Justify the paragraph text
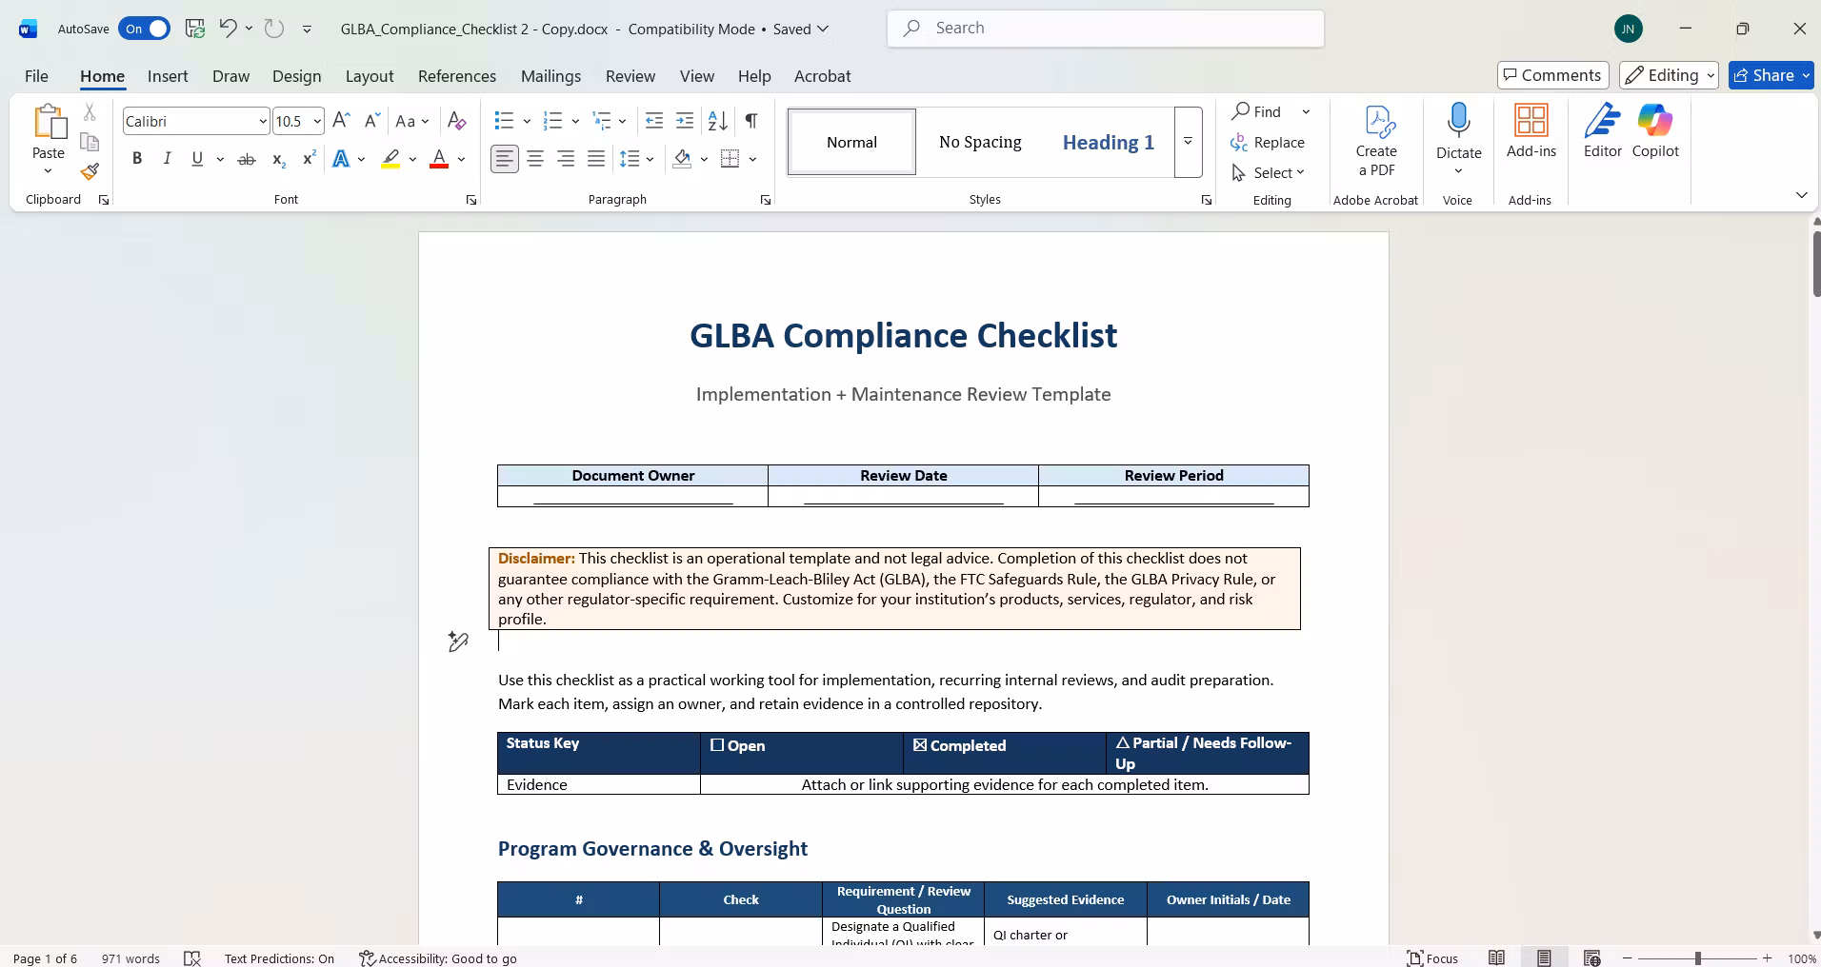Image resolution: width=1821 pixels, height=967 pixels. coord(596,159)
